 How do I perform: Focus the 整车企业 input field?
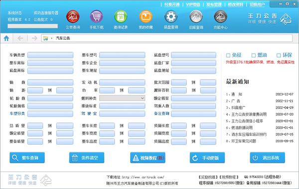pos(122,63)
